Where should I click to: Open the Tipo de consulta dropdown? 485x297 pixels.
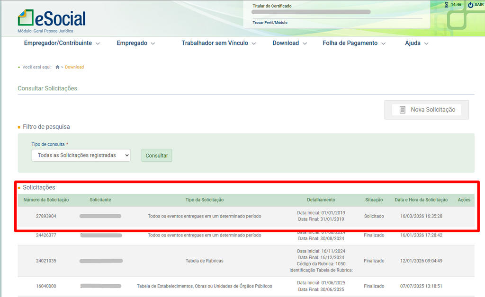[81, 155]
